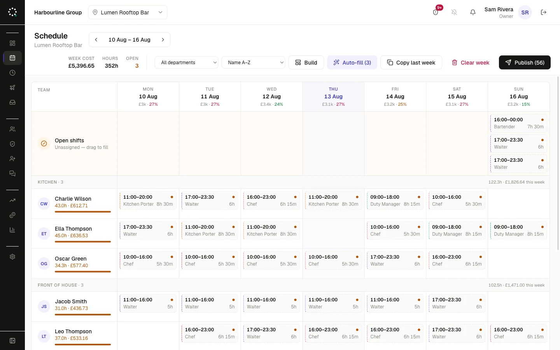Click the plane icon in the sidebar
Viewport: 560px width, 350px height.
click(x=12, y=87)
